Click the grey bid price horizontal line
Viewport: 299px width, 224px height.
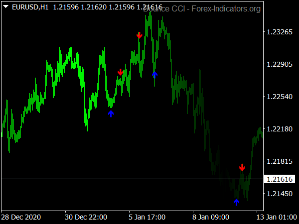[x=133, y=179]
